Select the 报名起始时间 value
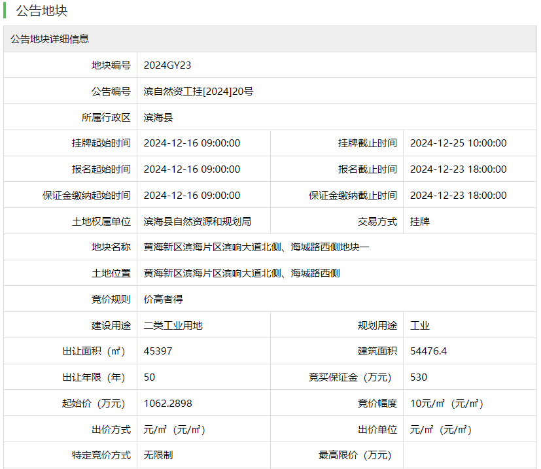Viewport: 541px width, 469px height. (192, 169)
